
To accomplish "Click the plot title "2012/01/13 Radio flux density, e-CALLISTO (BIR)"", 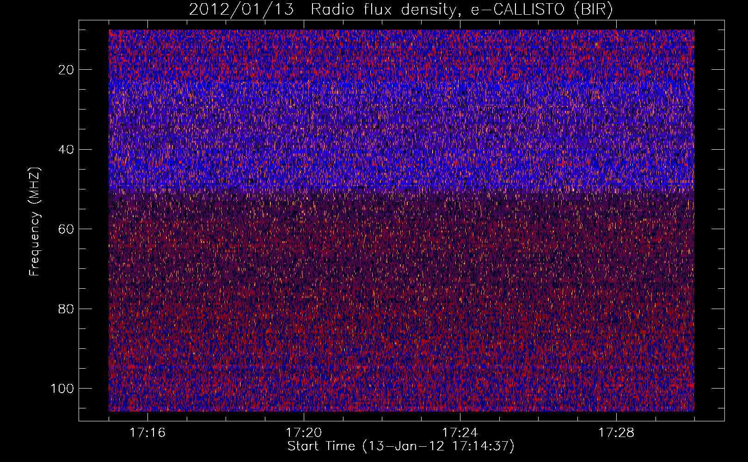I will coord(401,10).
